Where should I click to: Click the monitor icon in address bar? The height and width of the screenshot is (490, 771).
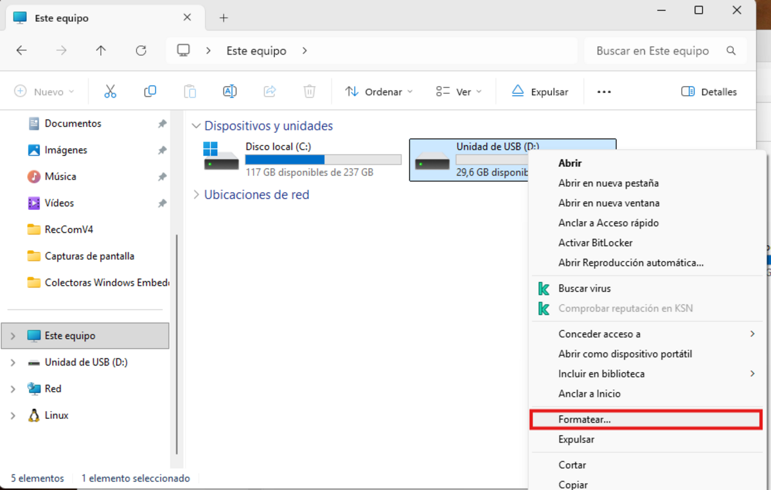tap(184, 51)
